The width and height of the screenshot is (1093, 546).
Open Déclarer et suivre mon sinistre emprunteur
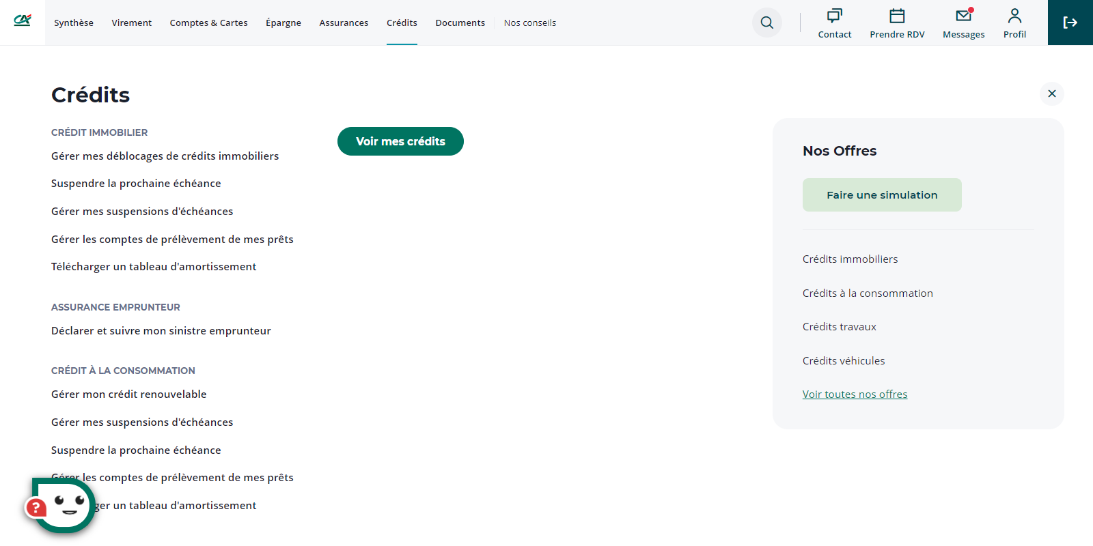click(161, 331)
